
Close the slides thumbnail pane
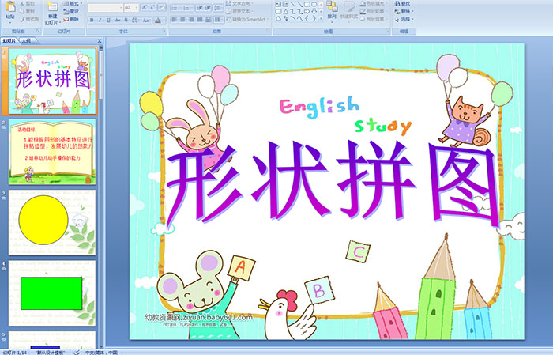(x=100, y=41)
